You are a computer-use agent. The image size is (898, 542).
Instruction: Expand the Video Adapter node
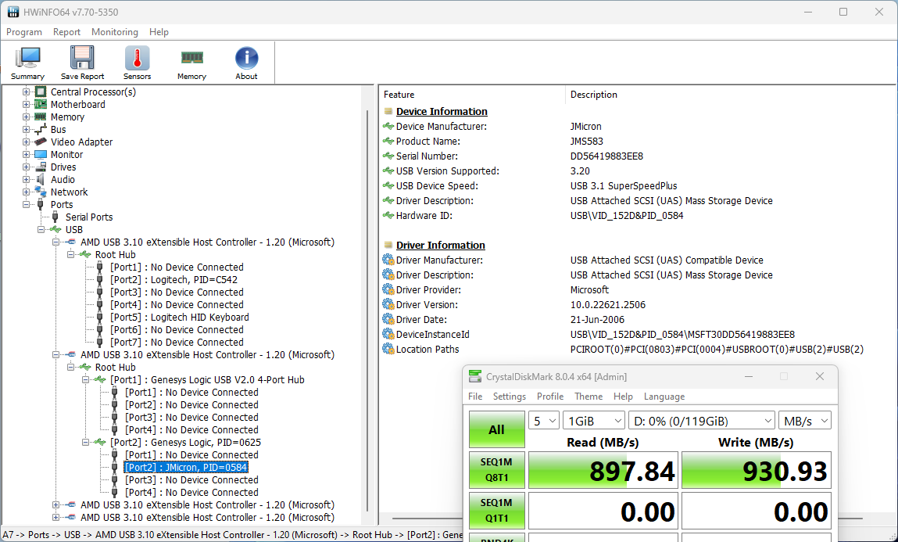coord(26,142)
